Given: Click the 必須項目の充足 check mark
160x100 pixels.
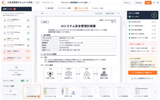Looking at the screenshot, I should click(x=129, y=22).
